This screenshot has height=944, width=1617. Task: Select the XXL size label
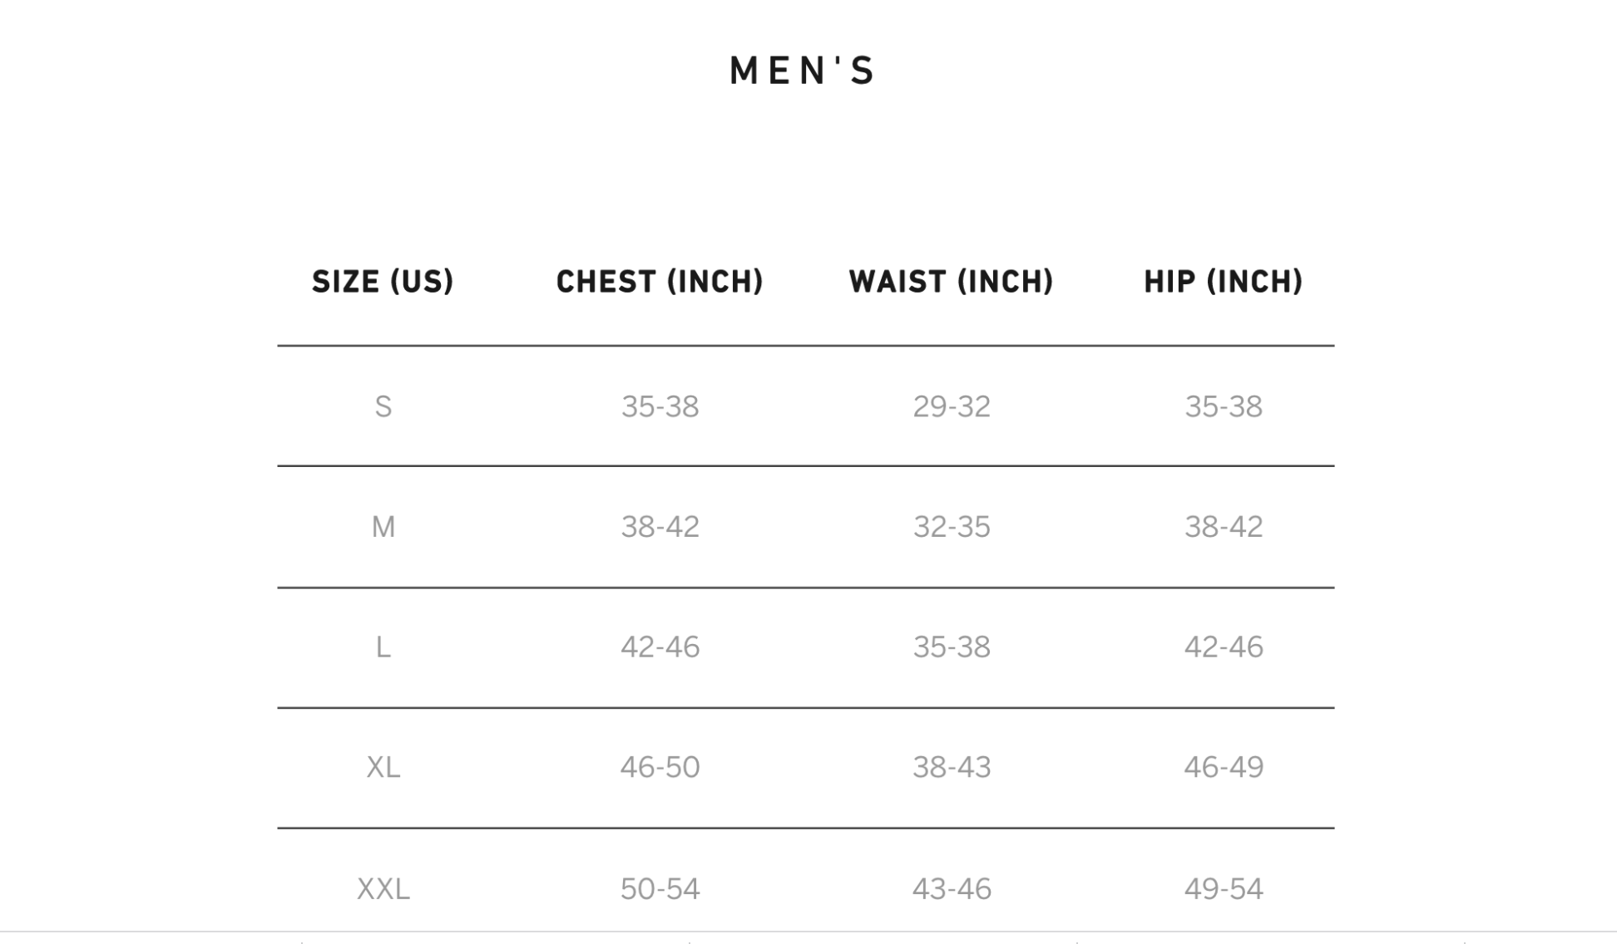tap(383, 889)
